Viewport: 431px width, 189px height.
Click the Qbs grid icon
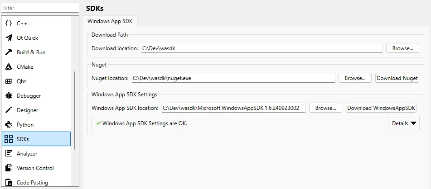click(x=9, y=81)
